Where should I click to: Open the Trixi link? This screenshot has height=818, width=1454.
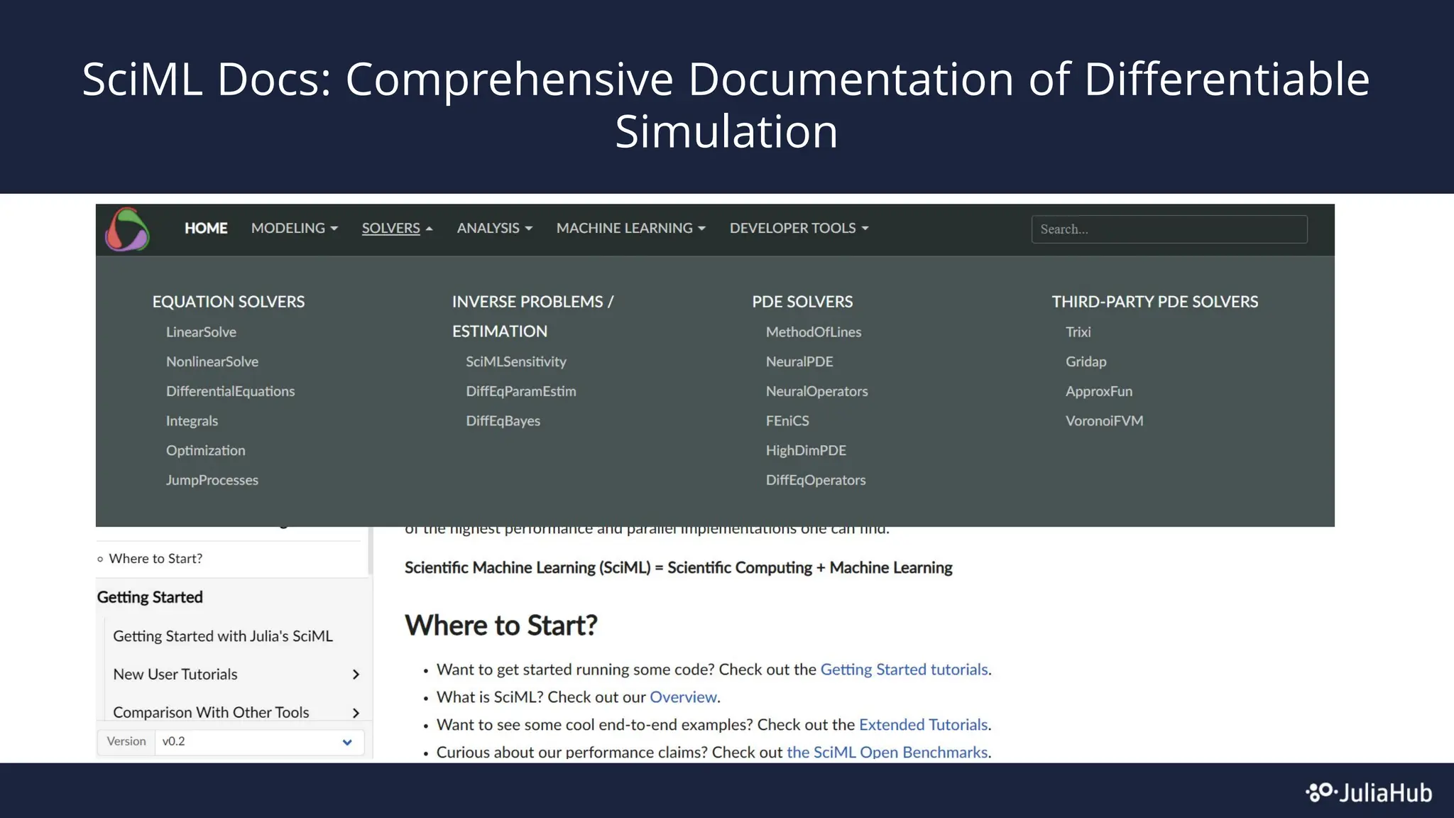click(1078, 332)
